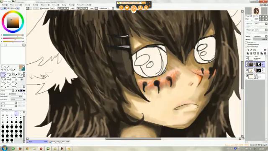Hide the bottom layer with eye icon

coord(247,75)
